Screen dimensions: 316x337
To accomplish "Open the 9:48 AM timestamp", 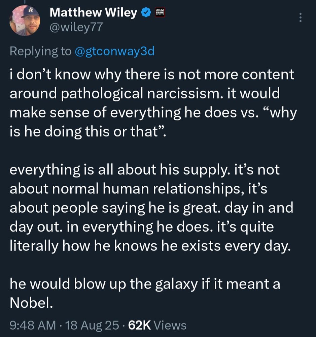I will (33, 325).
